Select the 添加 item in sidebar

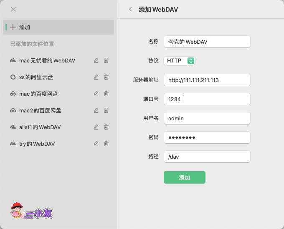[x=58, y=27]
